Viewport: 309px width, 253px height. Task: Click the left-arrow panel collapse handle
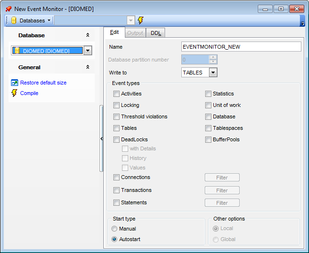101,139
